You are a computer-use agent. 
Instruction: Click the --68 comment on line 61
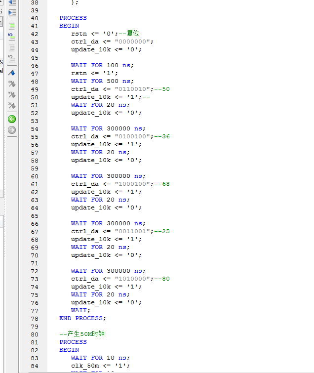(162, 184)
